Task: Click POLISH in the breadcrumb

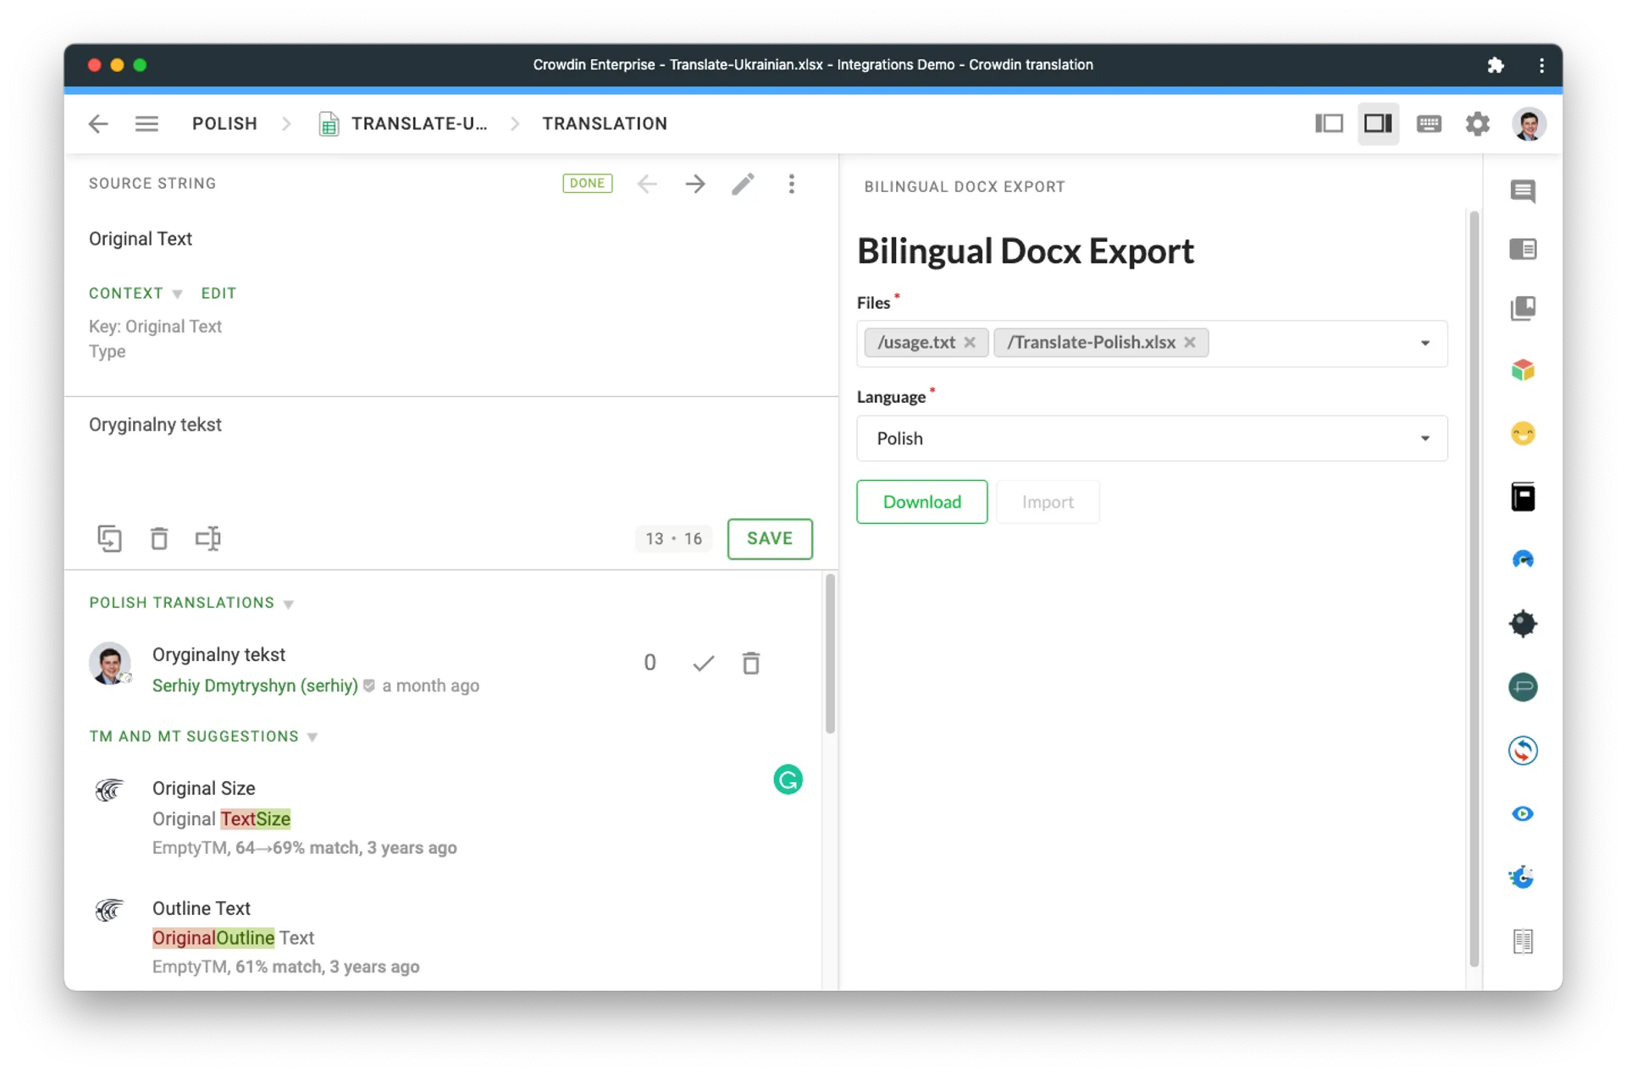Action: (x=224, y=124)
